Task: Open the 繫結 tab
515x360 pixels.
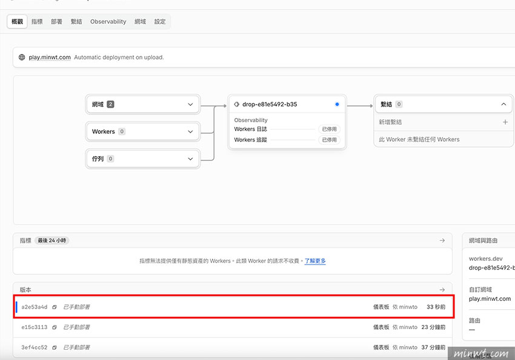Action: [76, 22]
